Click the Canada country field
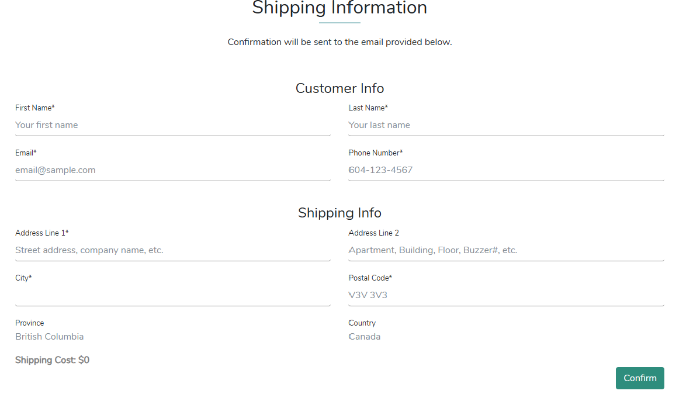This screenshot has height=401, width=700. [364, 337]
